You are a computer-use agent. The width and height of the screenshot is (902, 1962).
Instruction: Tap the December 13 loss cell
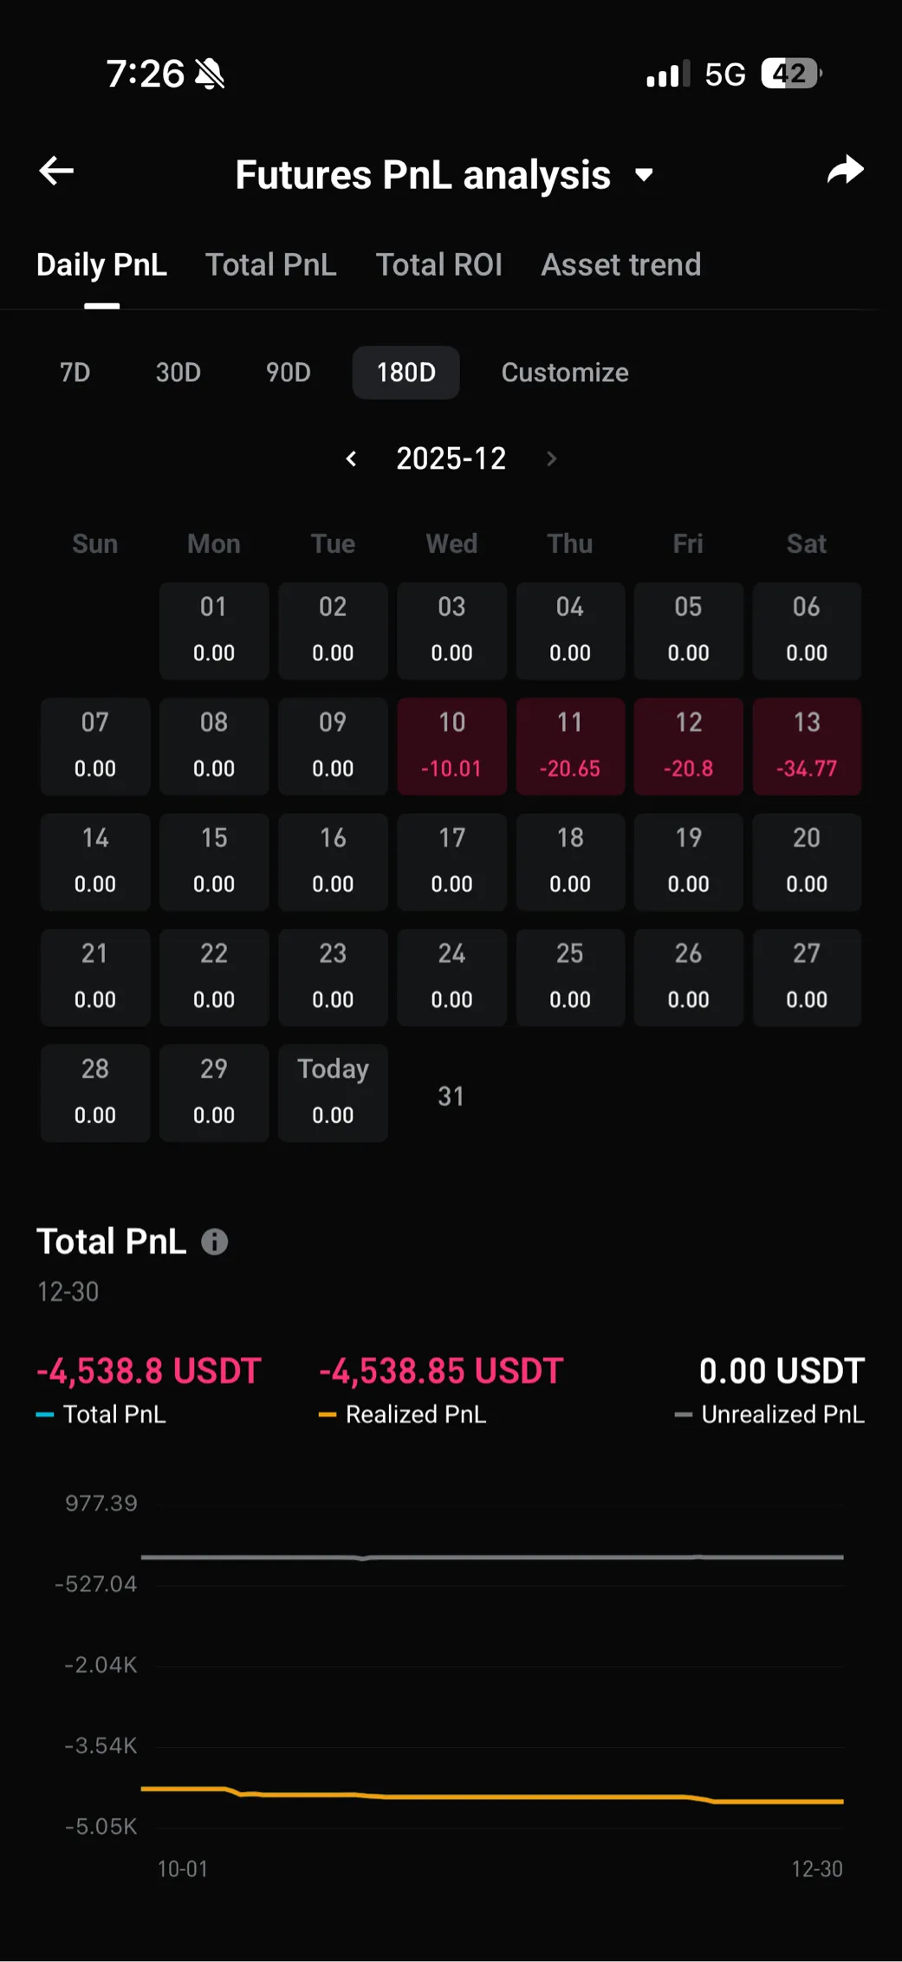[807, 746]
